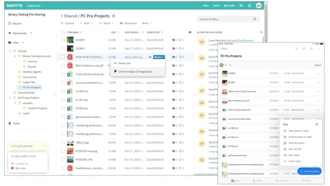Bookmark PC Pro Projects with the star icon
Screen dimensions: 330x186
pyautogui.click(x=114, y=16)
